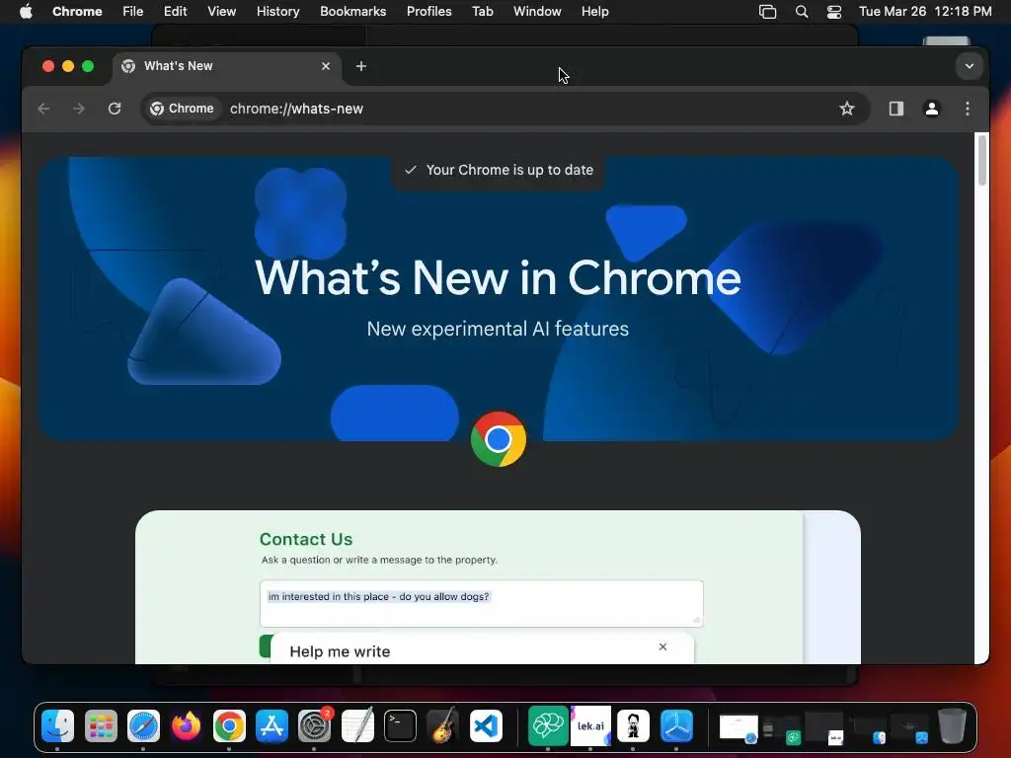The width and height of the screenshot is (1011, 758).
Task: Open the Chrome side panel
Action: click(896, 109)
